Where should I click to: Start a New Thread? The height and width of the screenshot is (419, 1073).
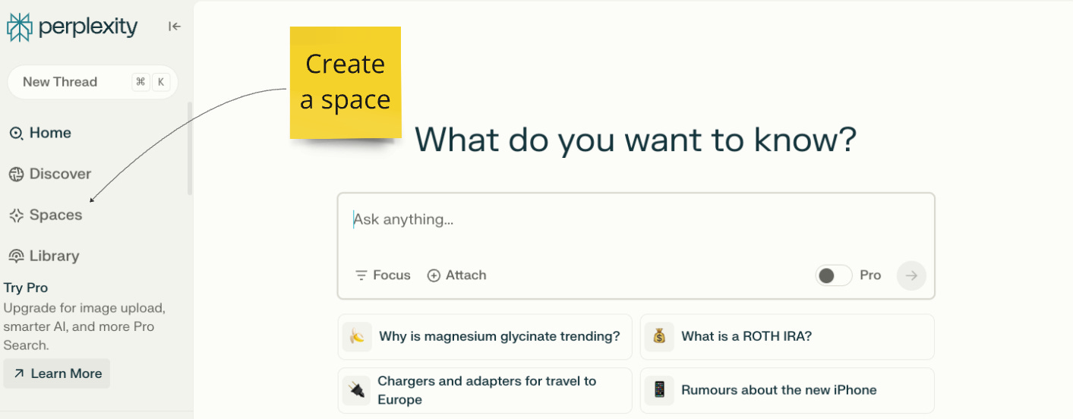[x=92, y=82]
